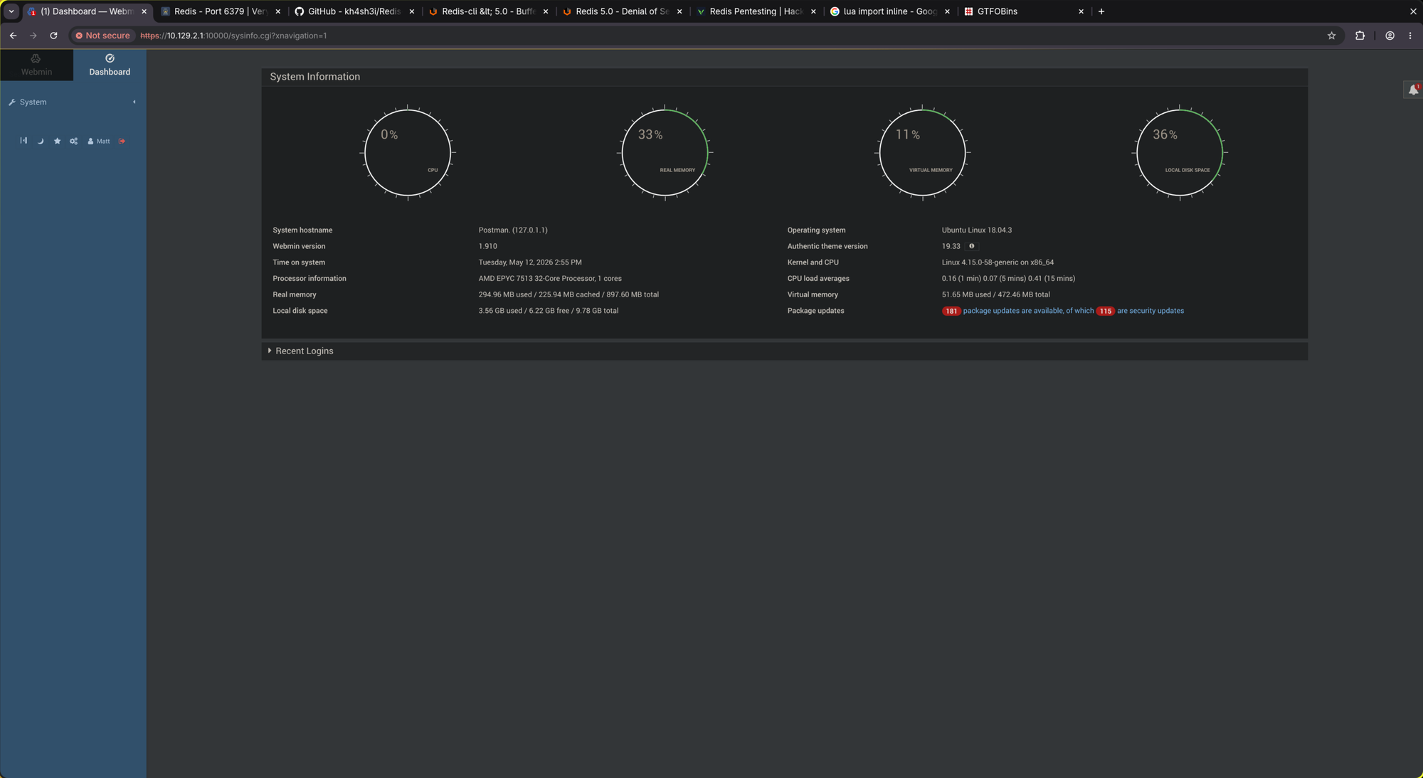Go back with the browser back arrow
Image resolution: width=1423 pixels, height=778 pixels.
pos(14,36)
